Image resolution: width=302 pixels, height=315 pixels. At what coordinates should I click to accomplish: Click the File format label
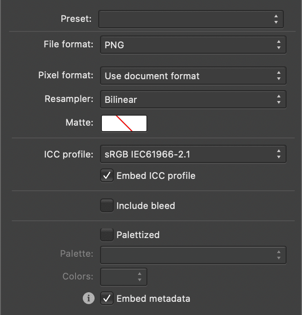(68, 44)
